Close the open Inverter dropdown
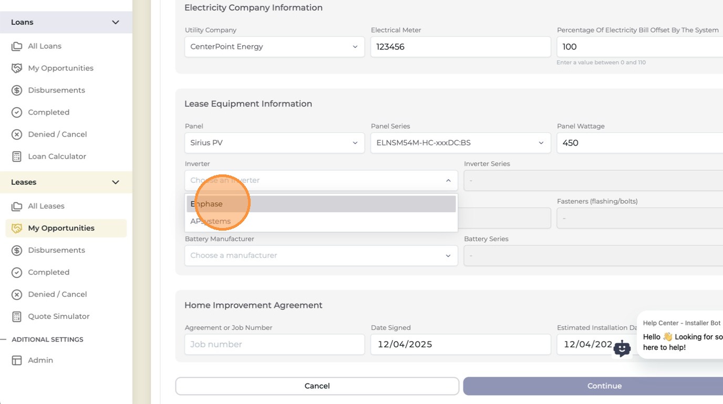This screenshot has height=404, width=723. 448,180
